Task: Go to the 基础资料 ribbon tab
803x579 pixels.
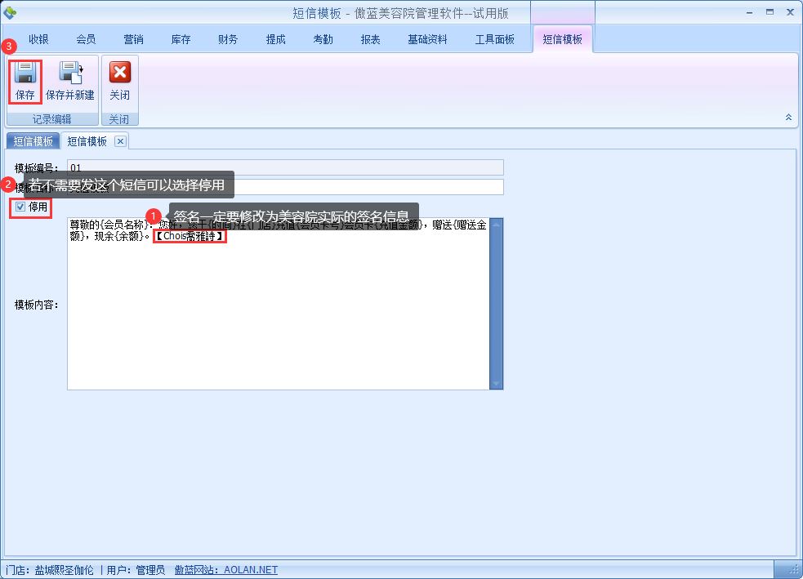Action: (x=427, y=39)
